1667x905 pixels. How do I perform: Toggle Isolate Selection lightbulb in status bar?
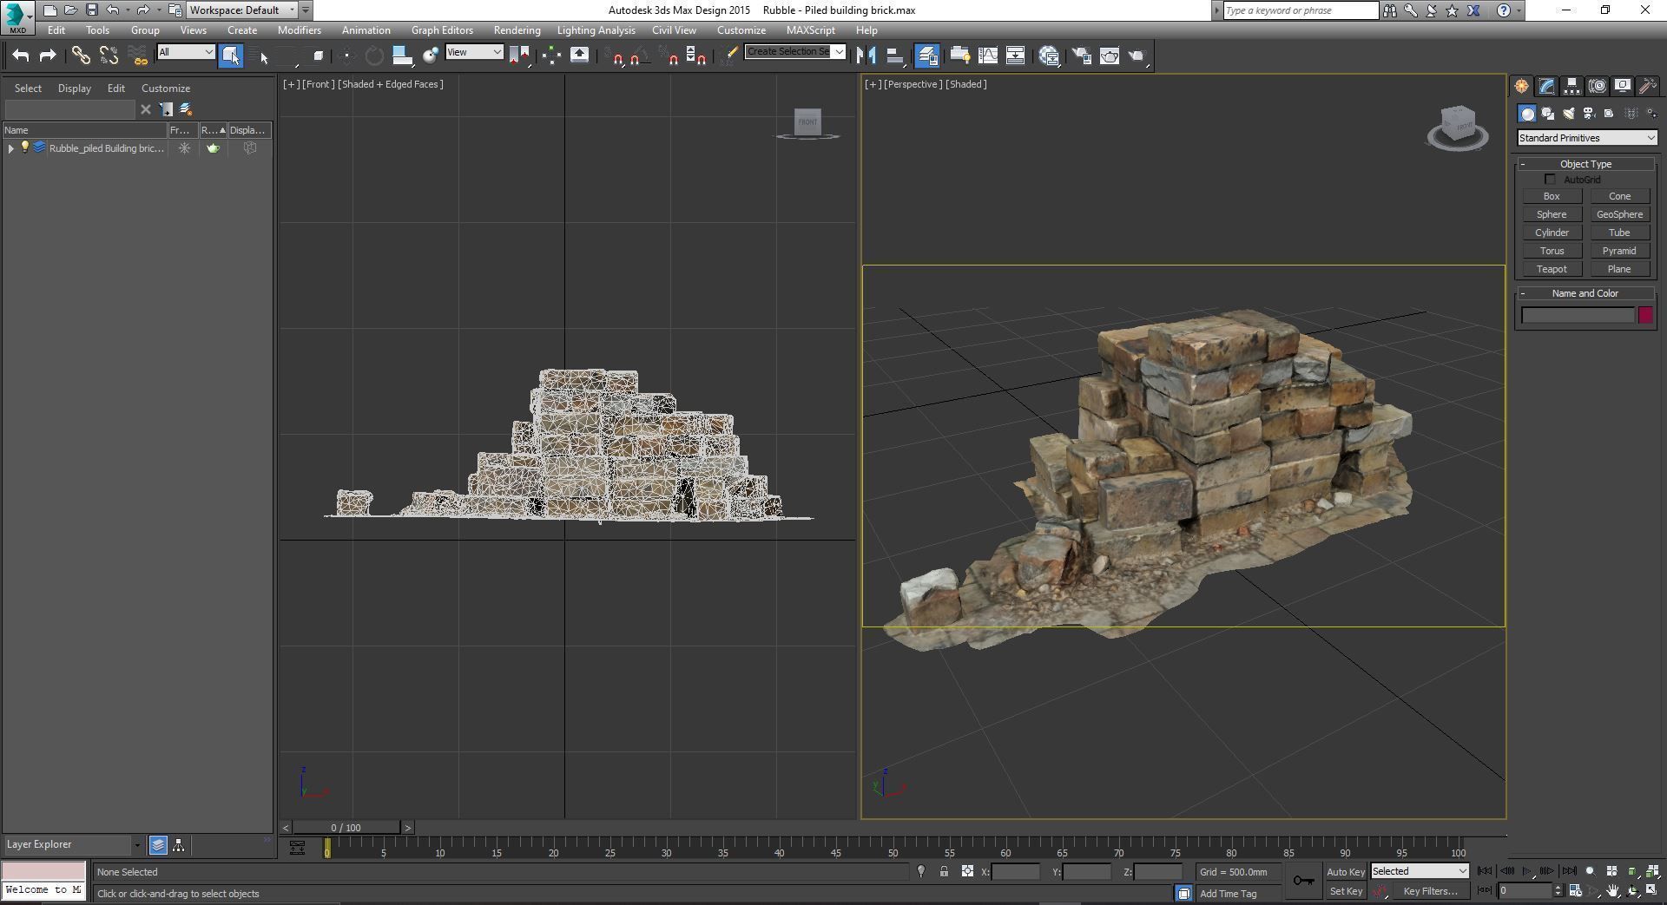[x=921, y=872]
